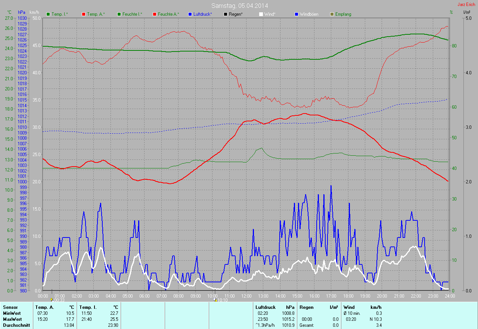
Task: Click the wind maximum value 'N 10.3'
Action: [375, 319]
